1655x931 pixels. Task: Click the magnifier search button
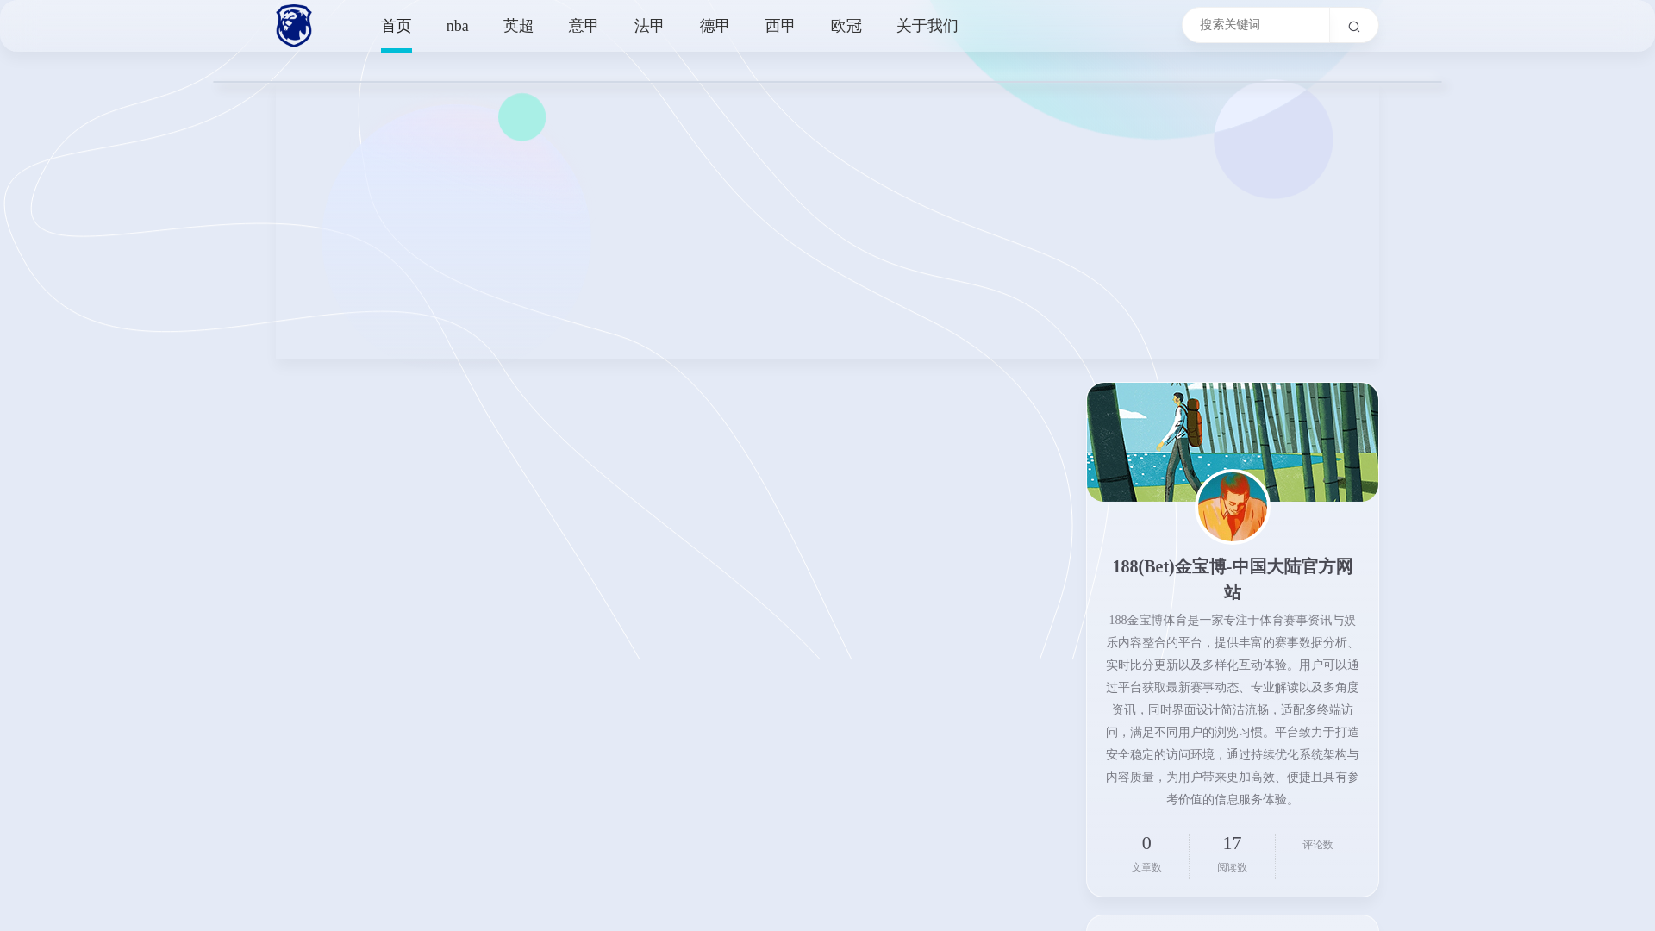[1353, 26]
